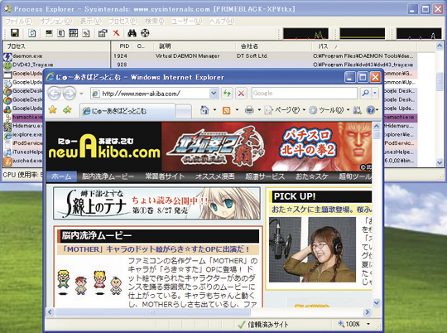The height and width of the screenshot is (333, 447).
Task: Click the address bar URL field
Action: click(x=155, y=94)
